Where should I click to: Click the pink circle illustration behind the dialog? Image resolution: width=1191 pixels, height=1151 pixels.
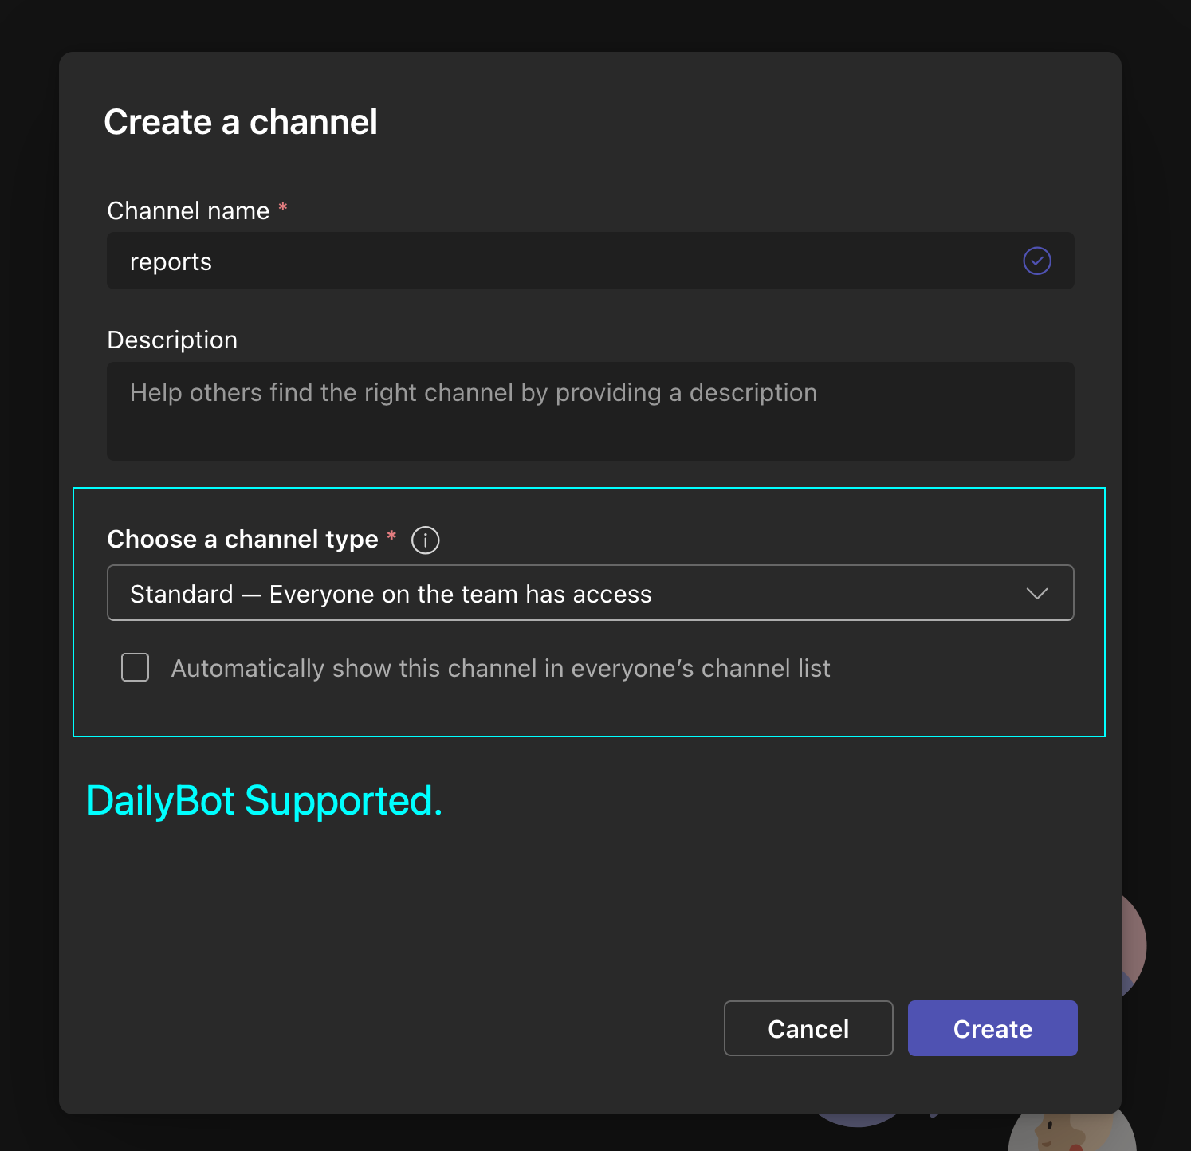(x=1134, y=944)
